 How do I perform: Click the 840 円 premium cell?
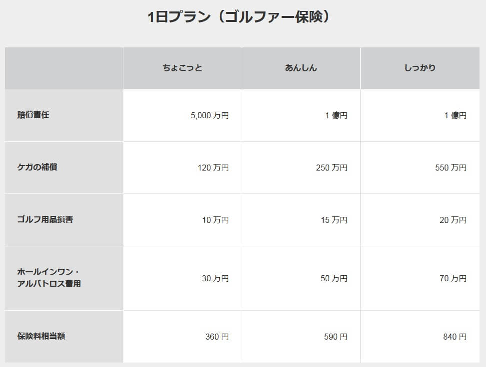tap(455, 337)
